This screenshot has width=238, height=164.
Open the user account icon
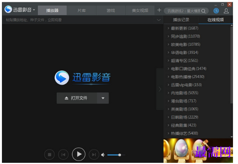point(226,11)
